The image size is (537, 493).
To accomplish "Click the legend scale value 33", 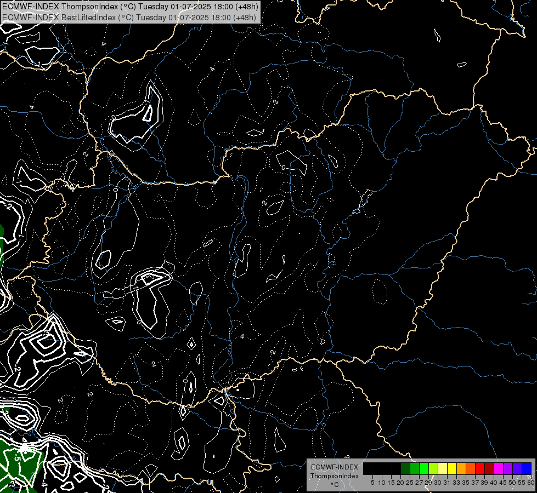I will 456,483.
